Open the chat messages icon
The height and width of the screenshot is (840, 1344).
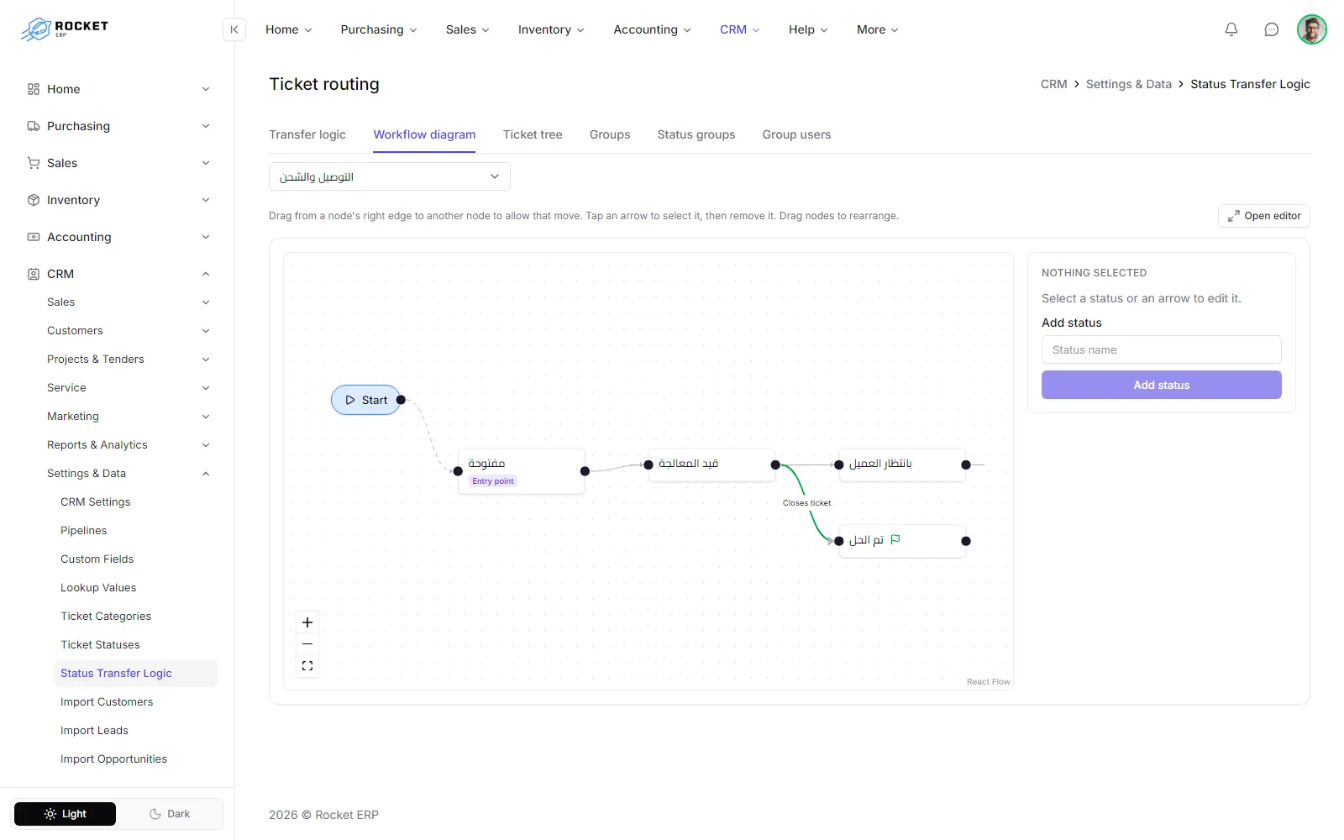(1272, 29)
